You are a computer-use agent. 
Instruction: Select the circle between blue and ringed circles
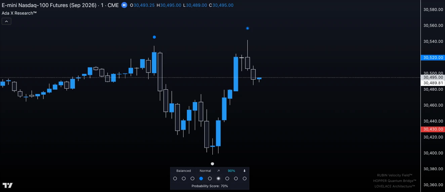coord(210,179)
